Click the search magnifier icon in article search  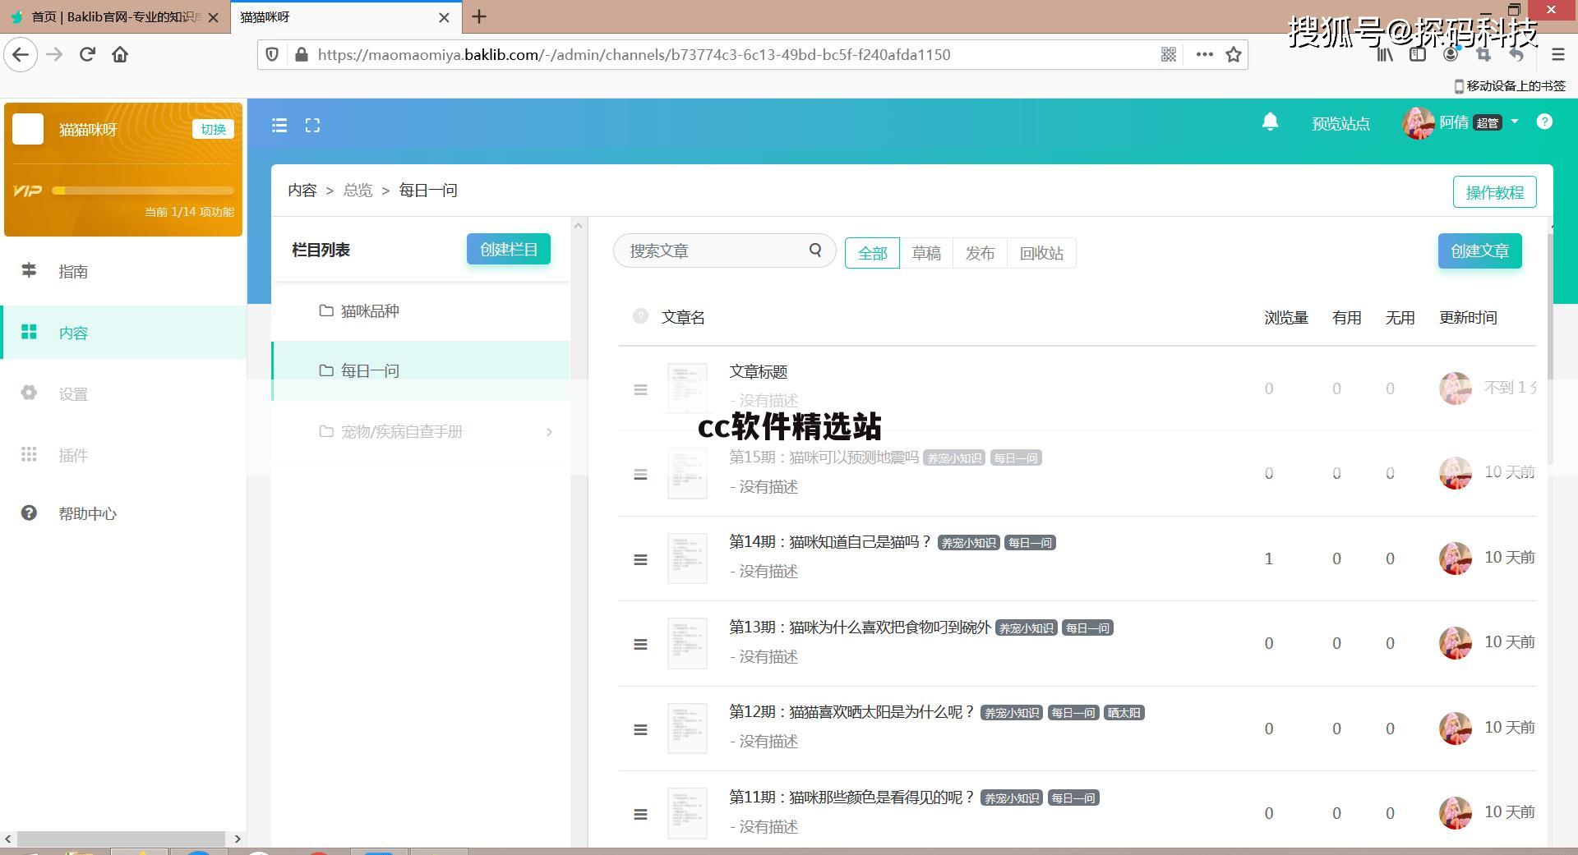(x=815, y=251)
